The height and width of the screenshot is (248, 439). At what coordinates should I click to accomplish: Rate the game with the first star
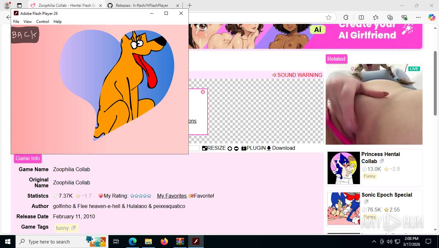click(132, 196)
